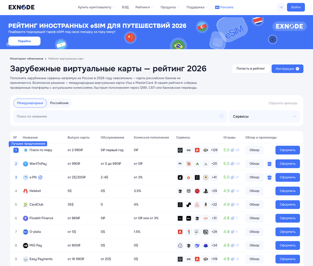The image size is (313, 266).
Task: Expand +129 more services for Плати по миру
Action: click(214, 150)
